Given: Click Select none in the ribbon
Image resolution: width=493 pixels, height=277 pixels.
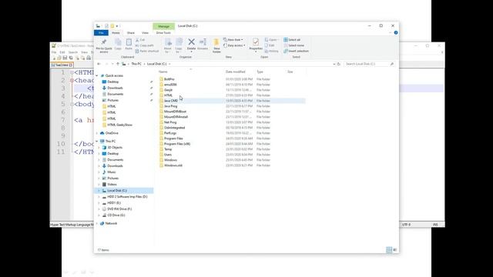Looking at the screenshot, I should coord(293,45).
